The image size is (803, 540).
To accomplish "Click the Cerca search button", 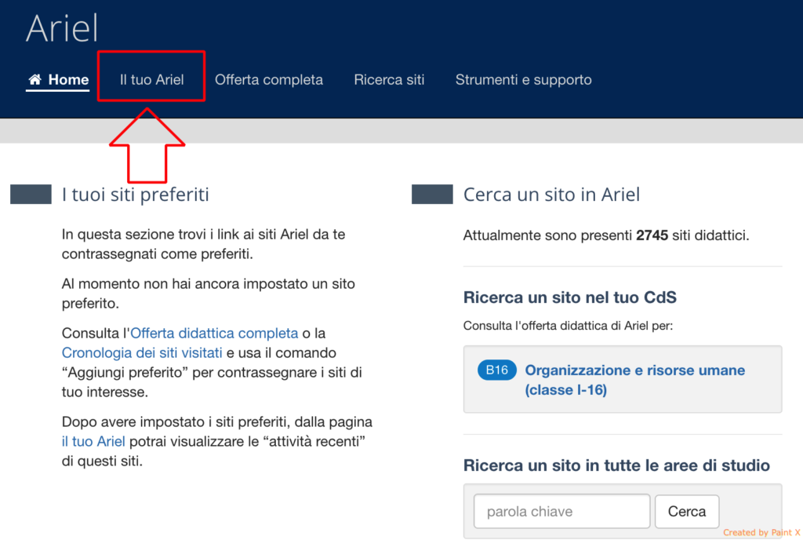I will [687, 511].
